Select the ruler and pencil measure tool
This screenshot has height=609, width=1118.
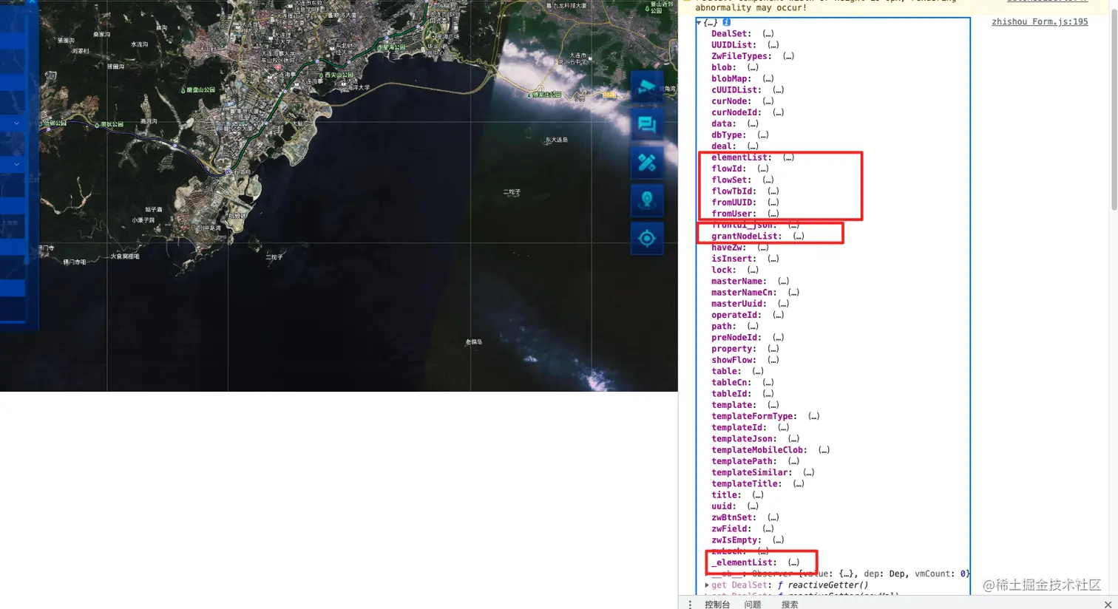(646, 162)
